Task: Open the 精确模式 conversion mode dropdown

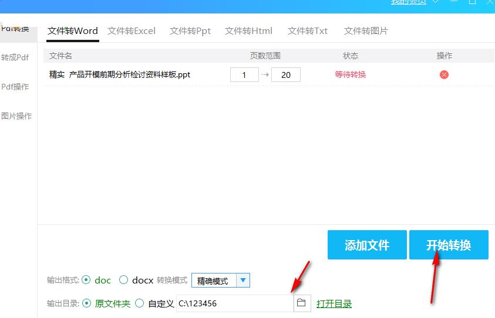Action: [x=221, y=280]
